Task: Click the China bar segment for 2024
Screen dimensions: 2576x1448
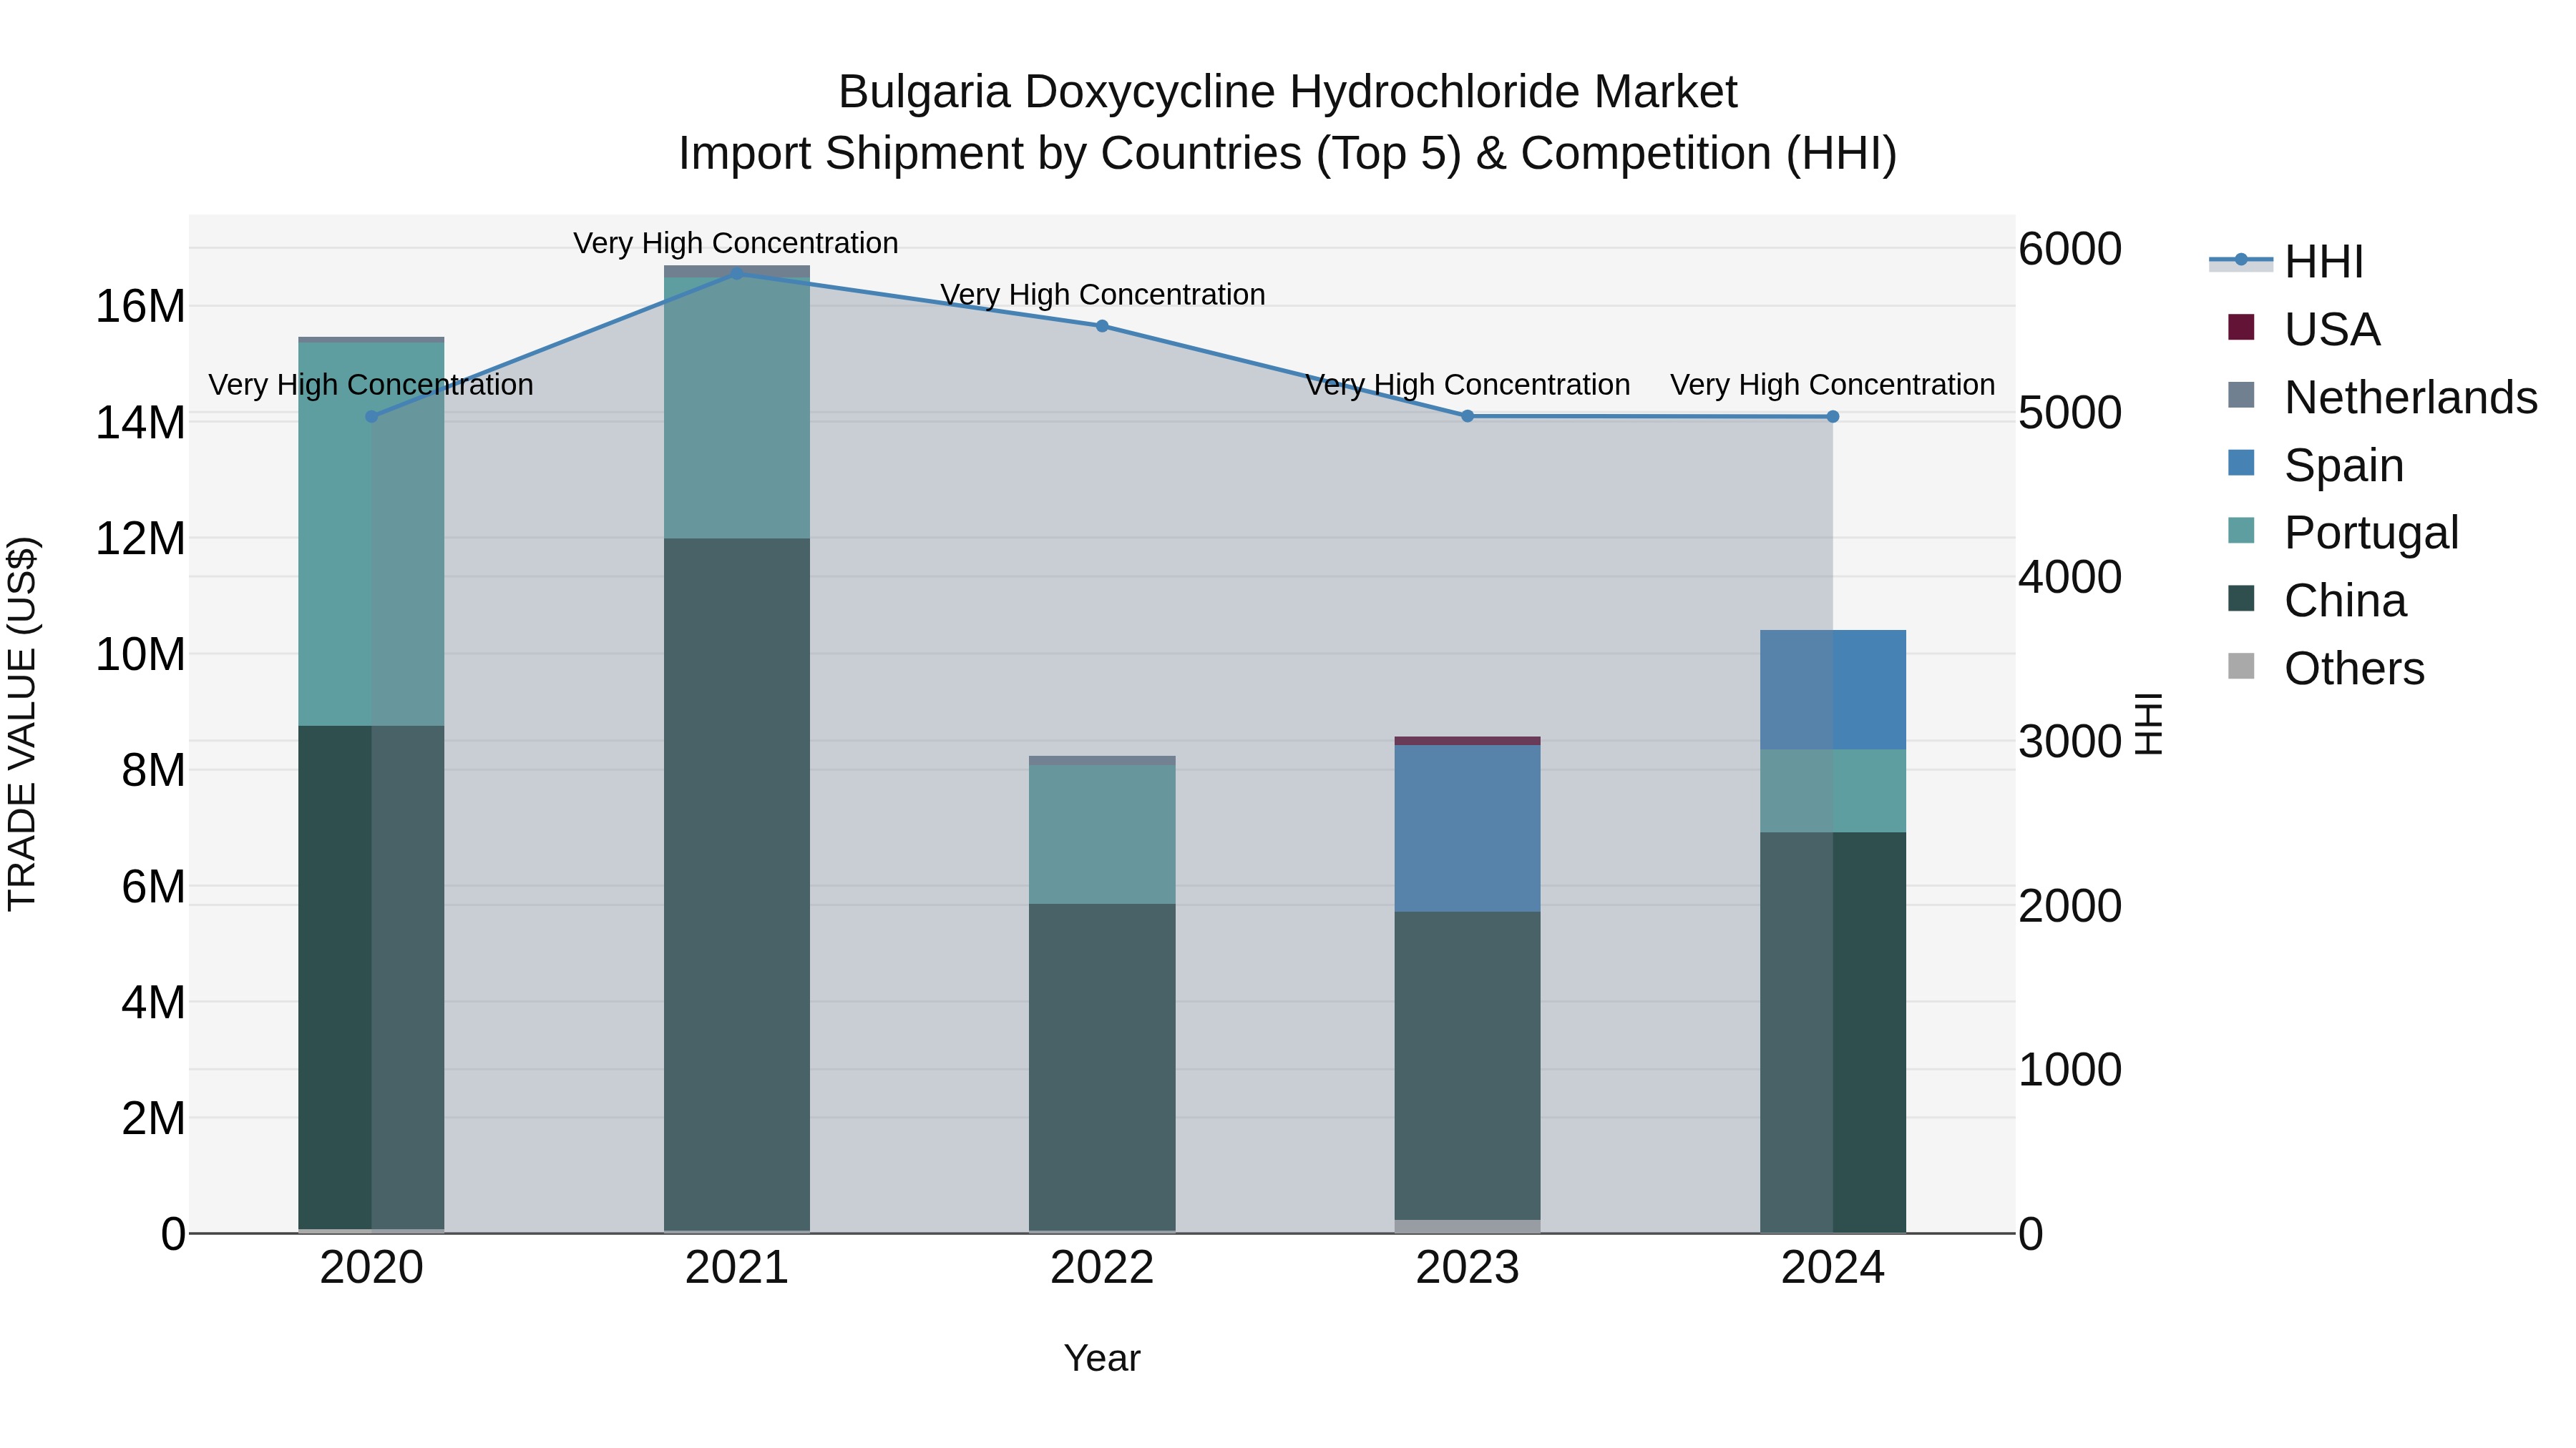Action: 1833,1033
